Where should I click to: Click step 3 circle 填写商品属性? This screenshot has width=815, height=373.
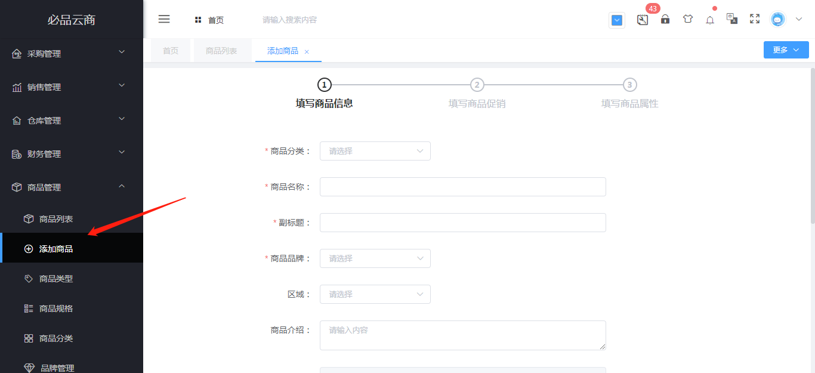630,85
